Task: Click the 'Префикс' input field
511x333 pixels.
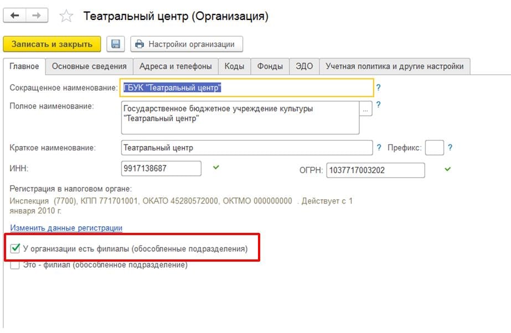Action: [435, 148]
